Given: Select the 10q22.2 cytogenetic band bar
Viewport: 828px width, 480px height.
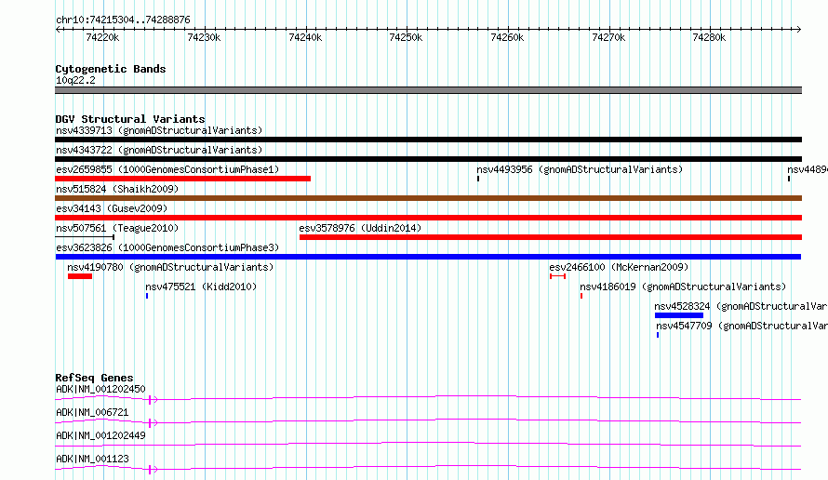Looking at the screenshot, I should [428, 90].
